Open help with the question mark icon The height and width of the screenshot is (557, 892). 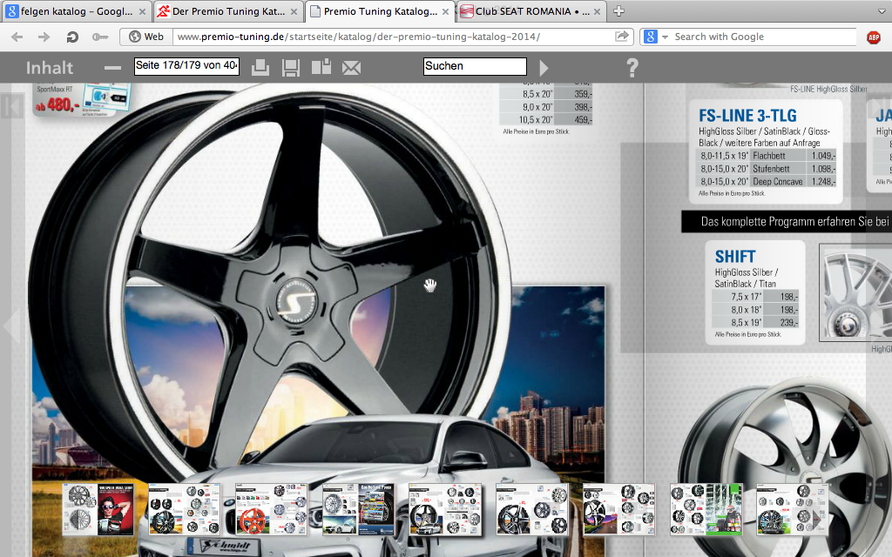[x=632, y=68]
